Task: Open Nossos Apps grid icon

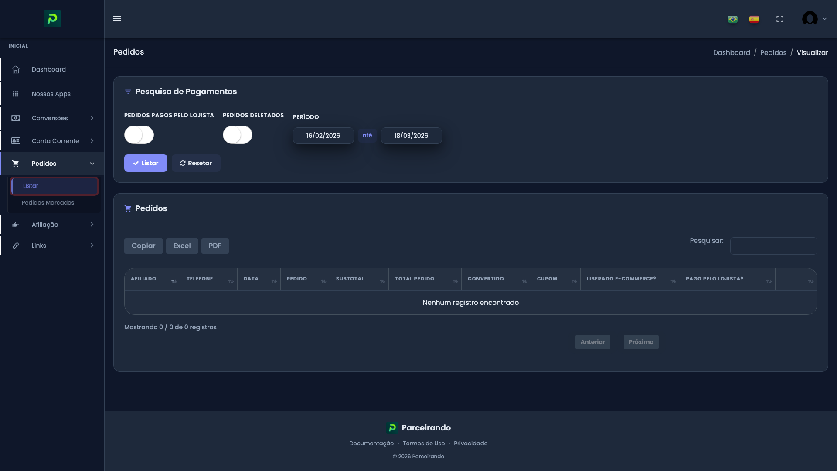Action: coord(16,94)
